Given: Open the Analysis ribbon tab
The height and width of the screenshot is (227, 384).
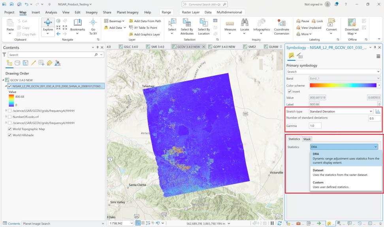Looking at the screenshot, I should point(51,12).
